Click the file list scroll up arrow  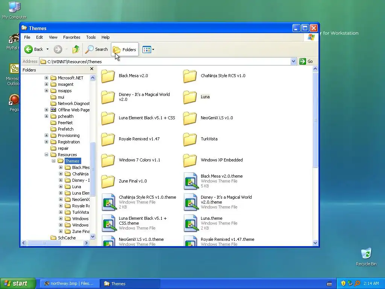315,69
